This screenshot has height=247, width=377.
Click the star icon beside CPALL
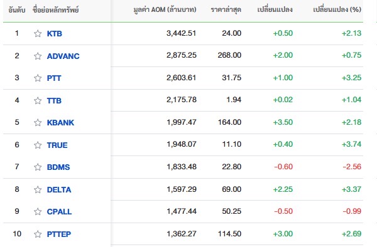point(38,211)
